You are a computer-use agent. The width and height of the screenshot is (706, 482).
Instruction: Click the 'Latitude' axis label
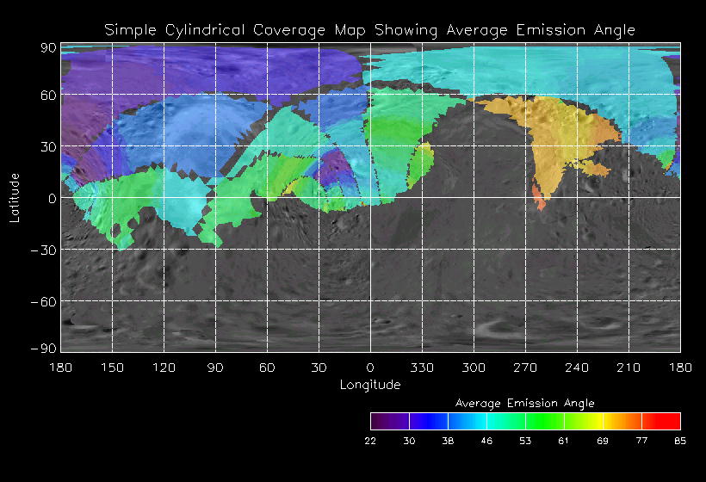point(15,198)
